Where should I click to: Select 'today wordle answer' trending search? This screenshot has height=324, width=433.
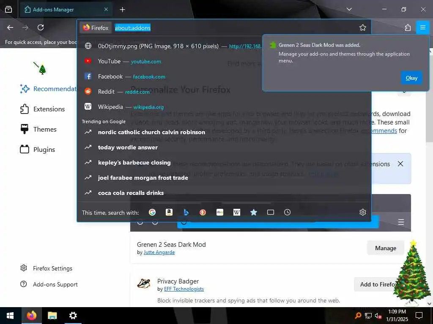[224, 147]
